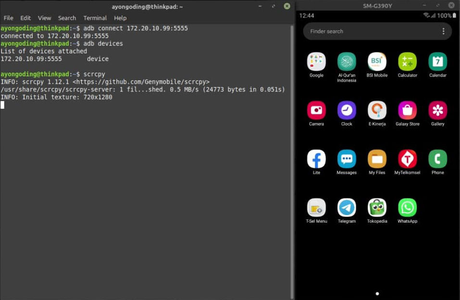Click 'List of devices attached' line
Image resolution: width=460 pixels, height=300 pixels.
pyautogui.click(x=44, y=51)
